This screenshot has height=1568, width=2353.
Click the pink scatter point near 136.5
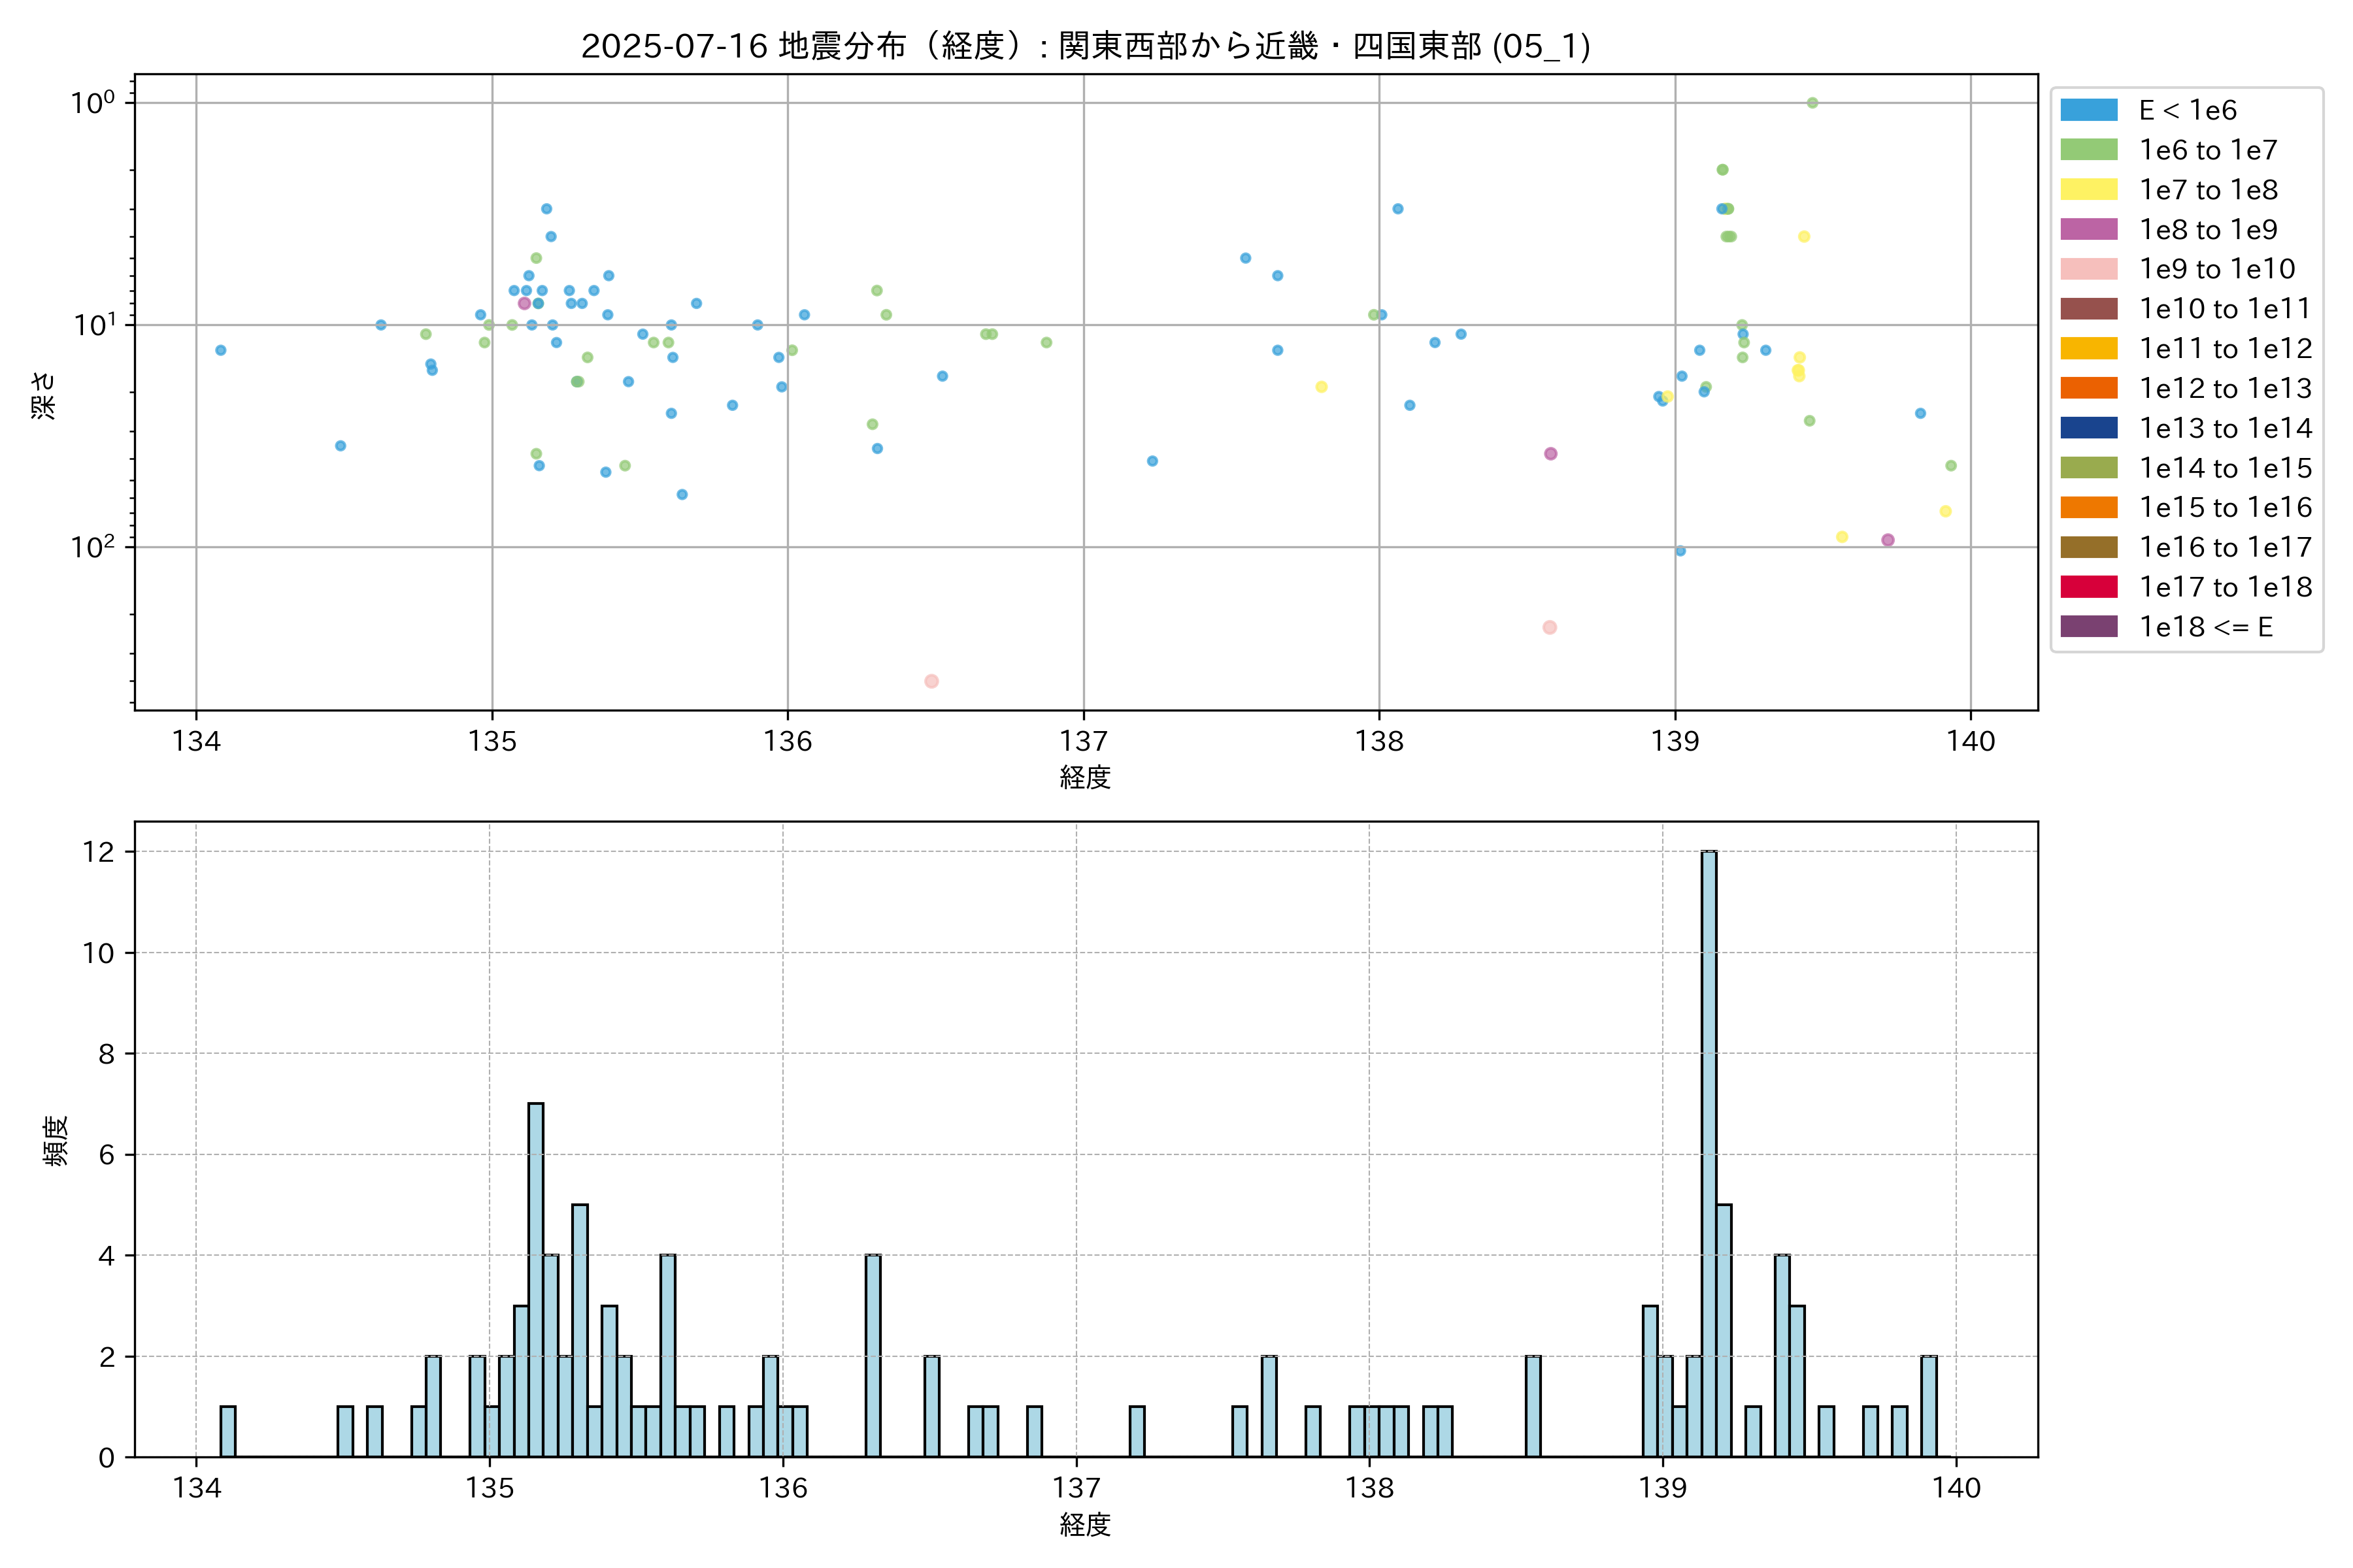[931, 681]
